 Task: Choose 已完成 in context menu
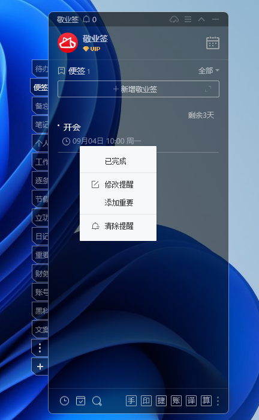pyautogui.click(x=118, y=161)
